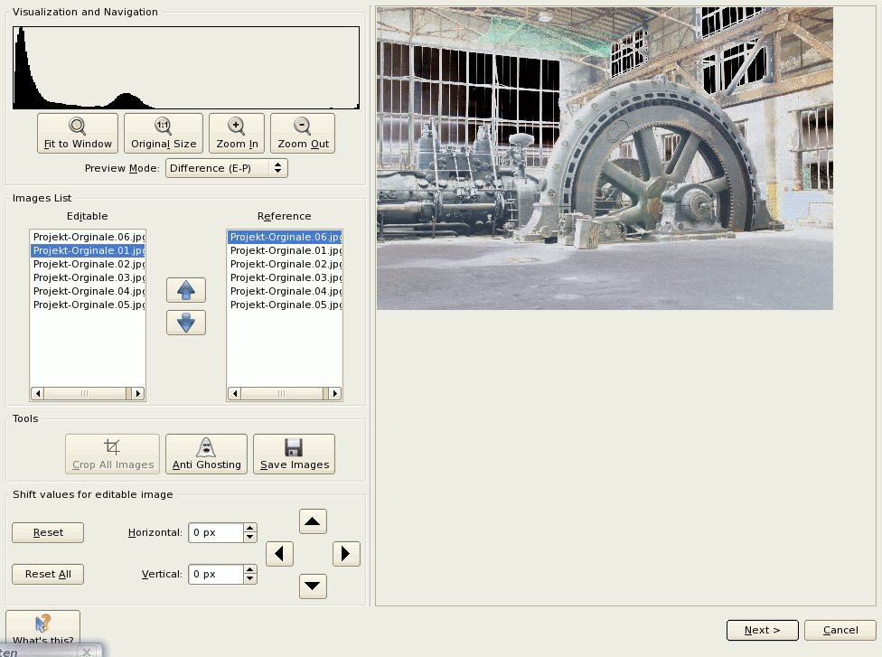Click Save Images floppy button

294,454
